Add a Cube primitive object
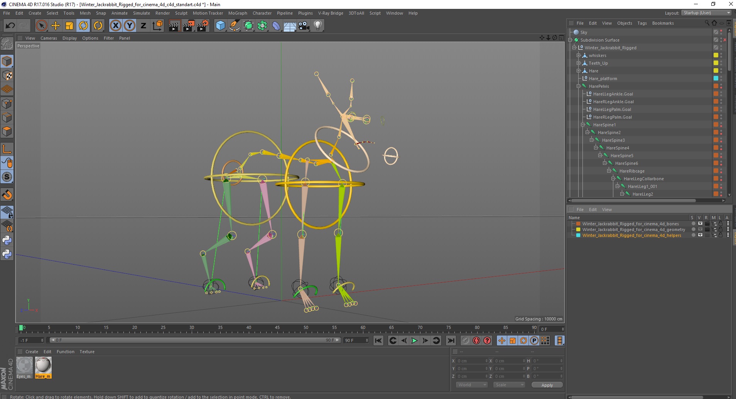Viewport: 736px width, 399px height. click(220, 26)
